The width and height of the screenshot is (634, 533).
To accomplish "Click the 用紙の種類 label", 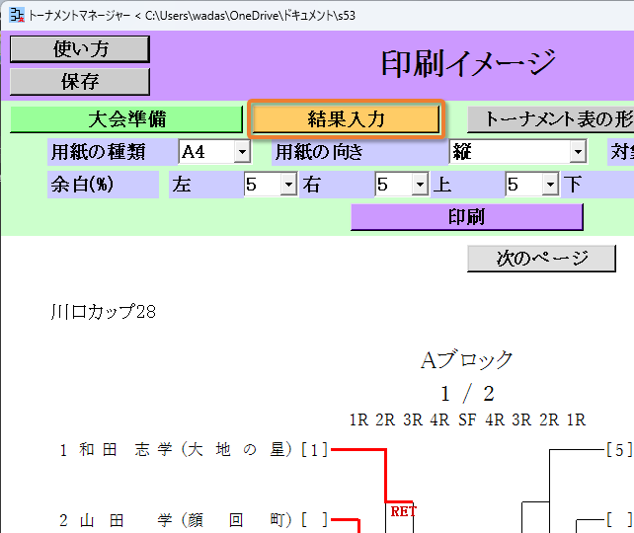I will [x=98, y=152].
